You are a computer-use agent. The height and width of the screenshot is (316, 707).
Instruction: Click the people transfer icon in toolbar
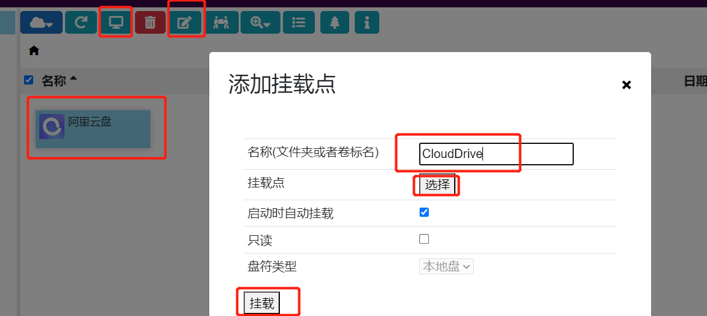coord(220,23)
